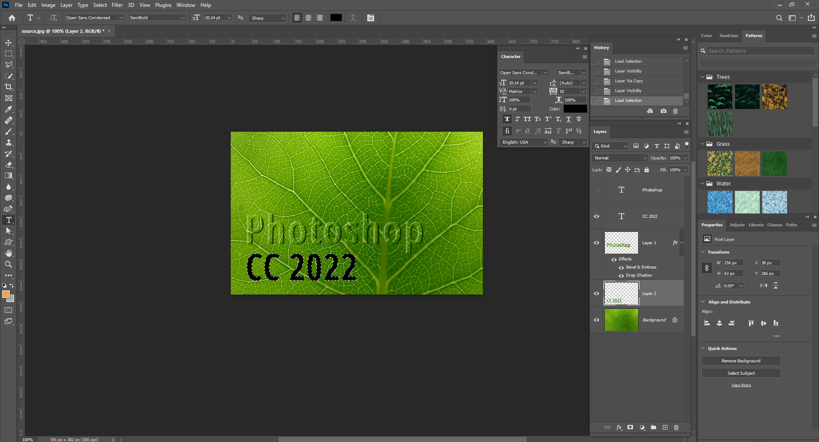The image size is (819, 442).
Task: Open the Layer menu
Action: (66, 5)
